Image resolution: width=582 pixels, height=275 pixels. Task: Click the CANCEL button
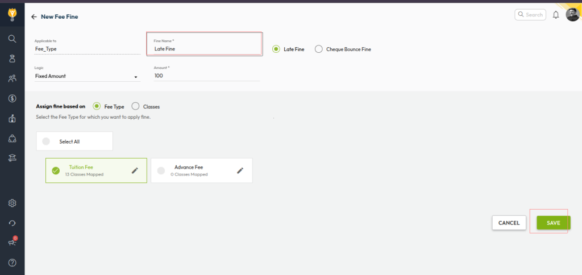pos(509,223)
